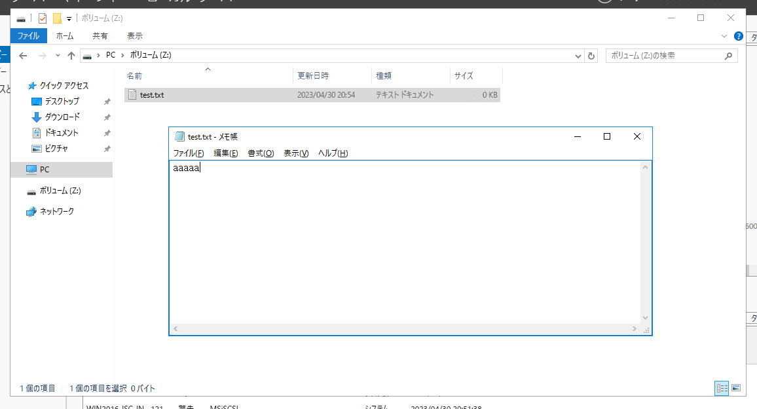Open recent locations dropdown arrow

58,56
